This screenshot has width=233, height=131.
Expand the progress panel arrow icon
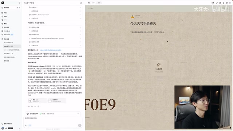coord(78,114)
